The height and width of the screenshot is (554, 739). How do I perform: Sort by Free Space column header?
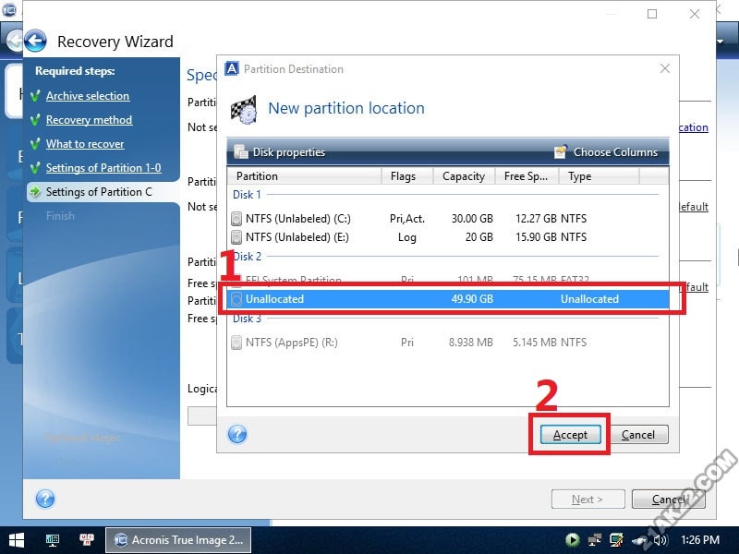point(527,176)
